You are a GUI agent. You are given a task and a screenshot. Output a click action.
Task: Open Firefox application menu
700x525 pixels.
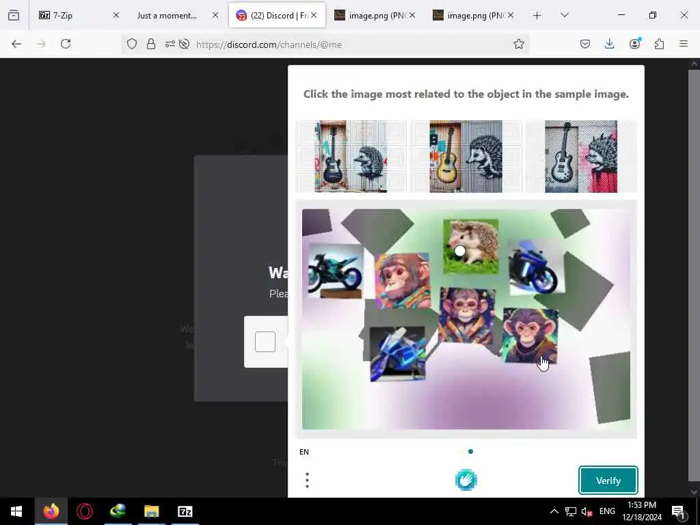[684, 44]
